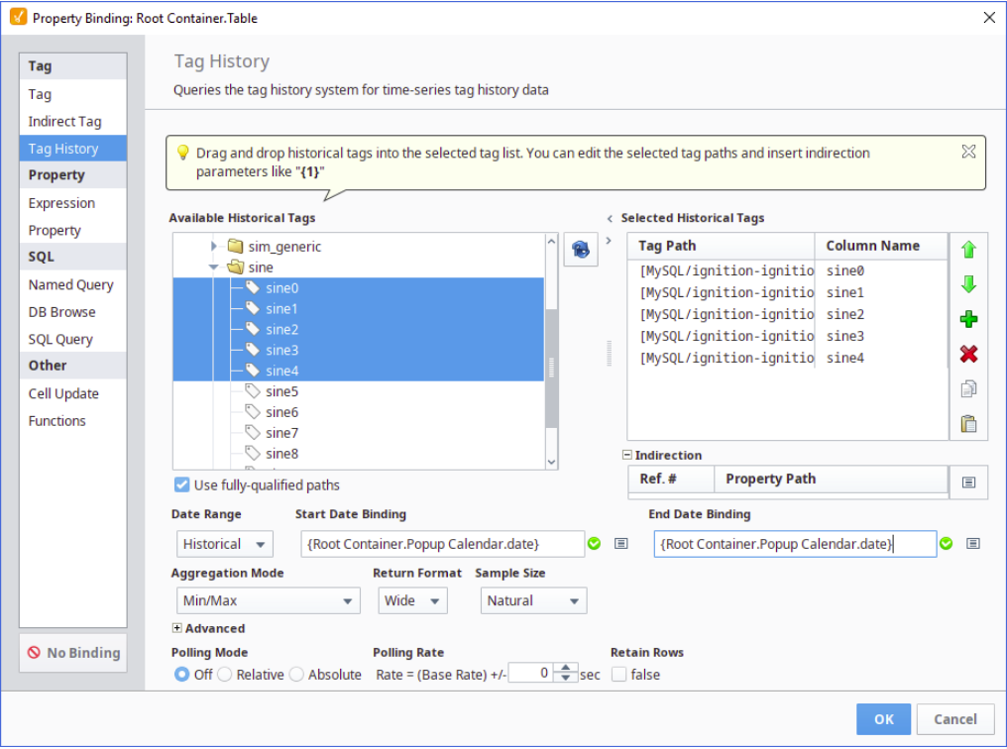The width and height of the screenshot is (1007, 749).
Task: Select the Relative polling mode radio
Action: (x=225, y=675)
